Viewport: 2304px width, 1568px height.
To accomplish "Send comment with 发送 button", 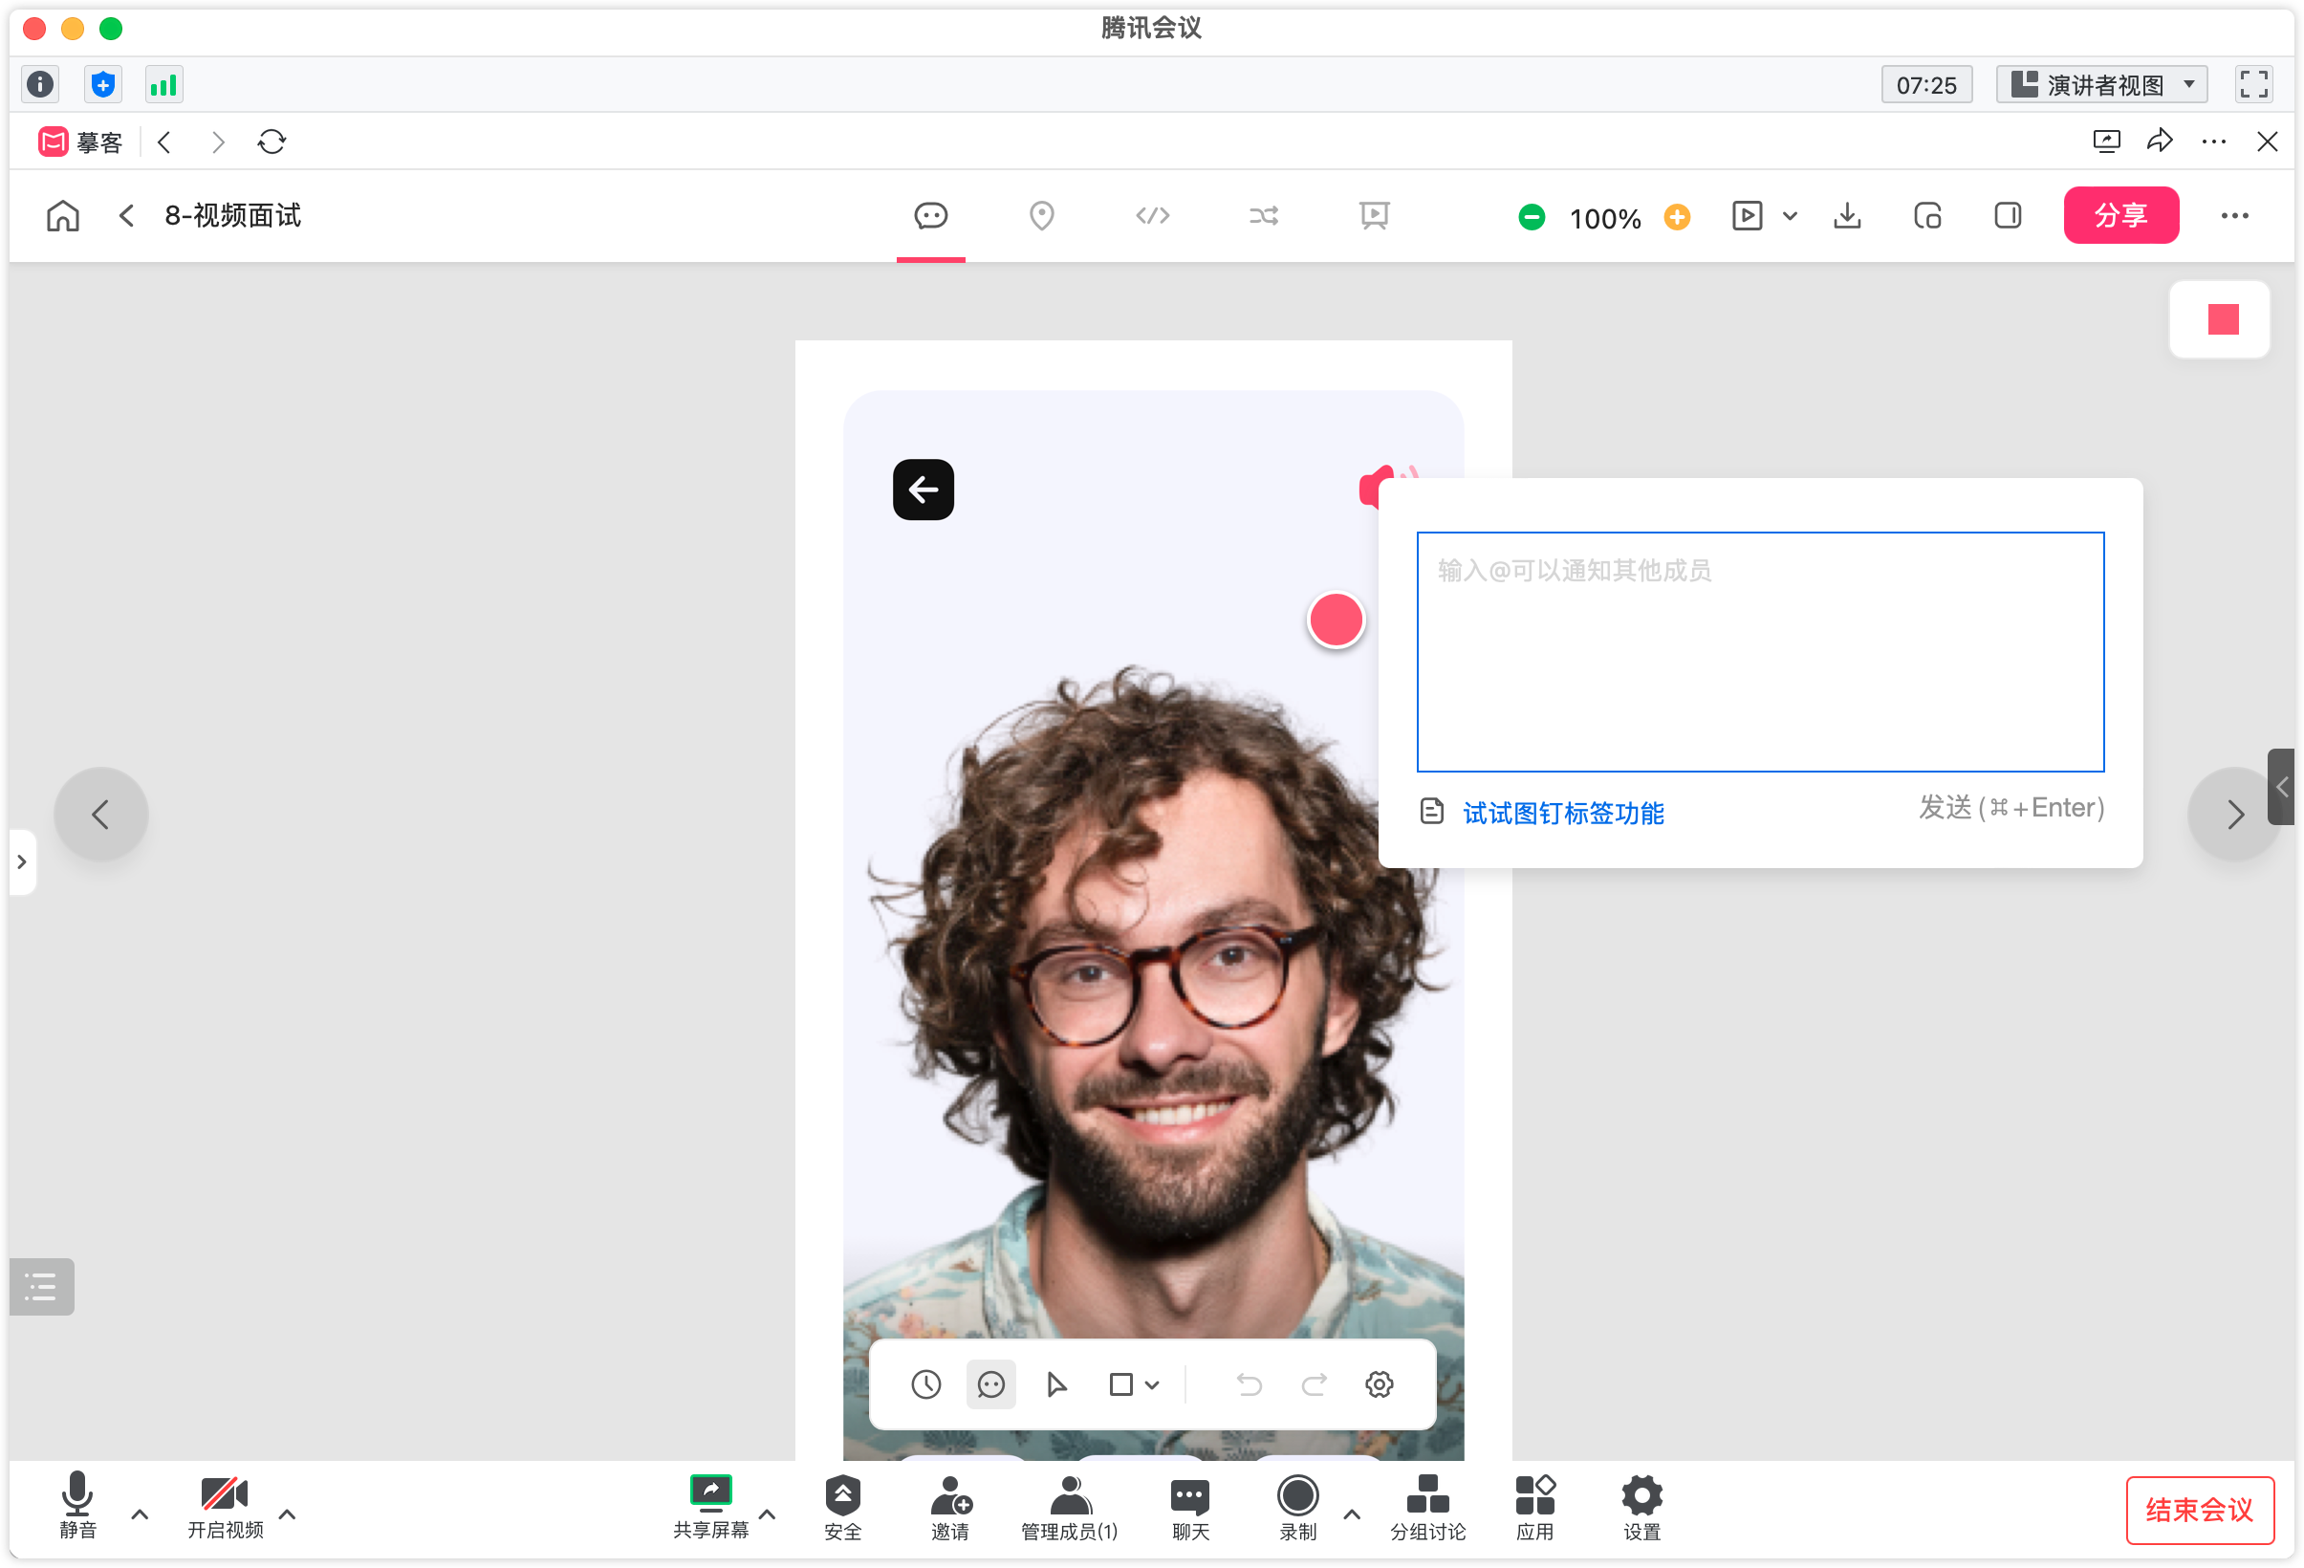I will [2011, 808].
